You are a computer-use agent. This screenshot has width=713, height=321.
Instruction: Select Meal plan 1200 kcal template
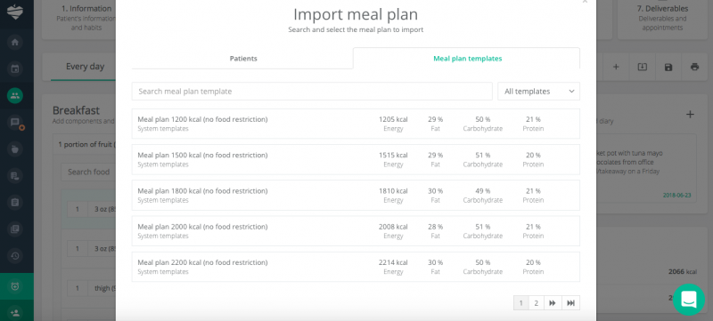click(x=356, y=124)
